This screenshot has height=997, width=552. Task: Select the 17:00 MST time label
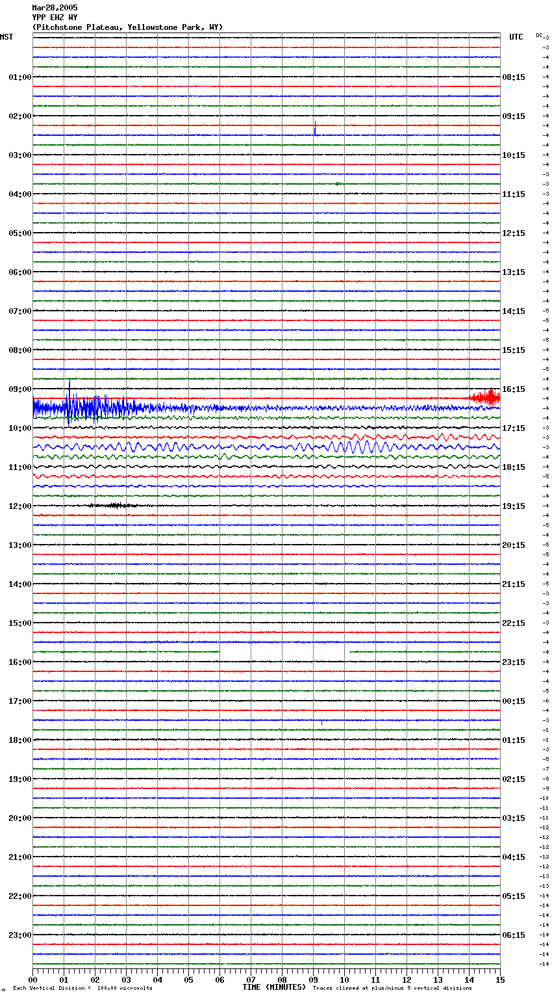[x=19, y=701]
